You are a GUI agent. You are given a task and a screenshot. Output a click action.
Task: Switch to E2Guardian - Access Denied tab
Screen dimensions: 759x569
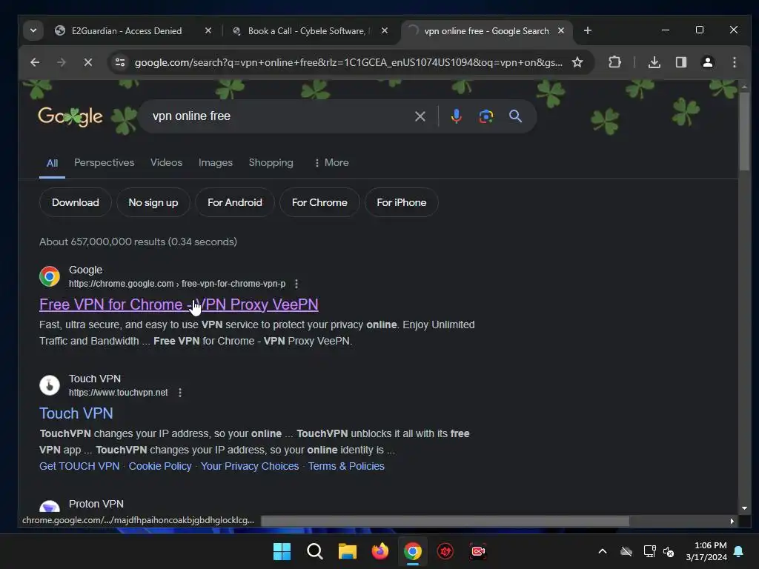click(x=126, y=31)
